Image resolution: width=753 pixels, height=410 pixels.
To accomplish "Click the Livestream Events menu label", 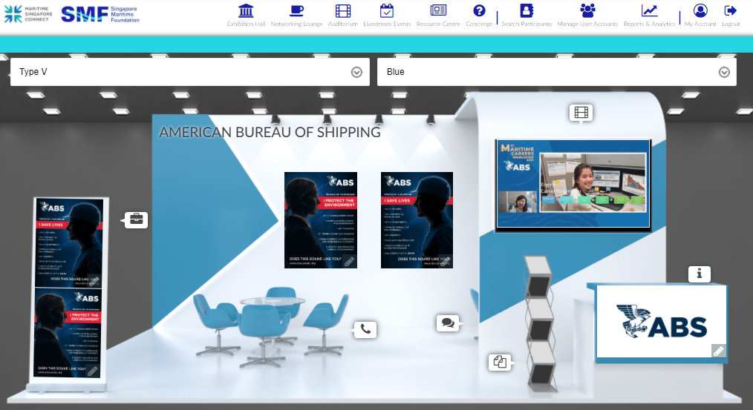I will point(387,24).
